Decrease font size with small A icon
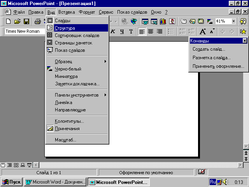 [212, 32]
